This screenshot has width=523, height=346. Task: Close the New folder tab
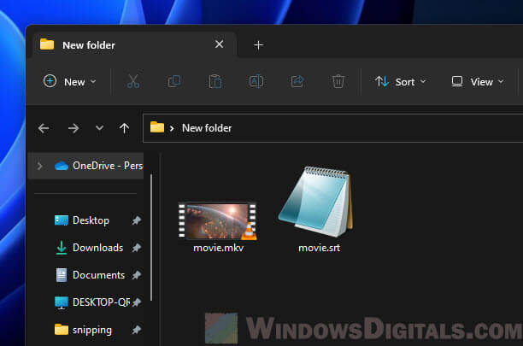pyautogui.click(x=219, y=44)
